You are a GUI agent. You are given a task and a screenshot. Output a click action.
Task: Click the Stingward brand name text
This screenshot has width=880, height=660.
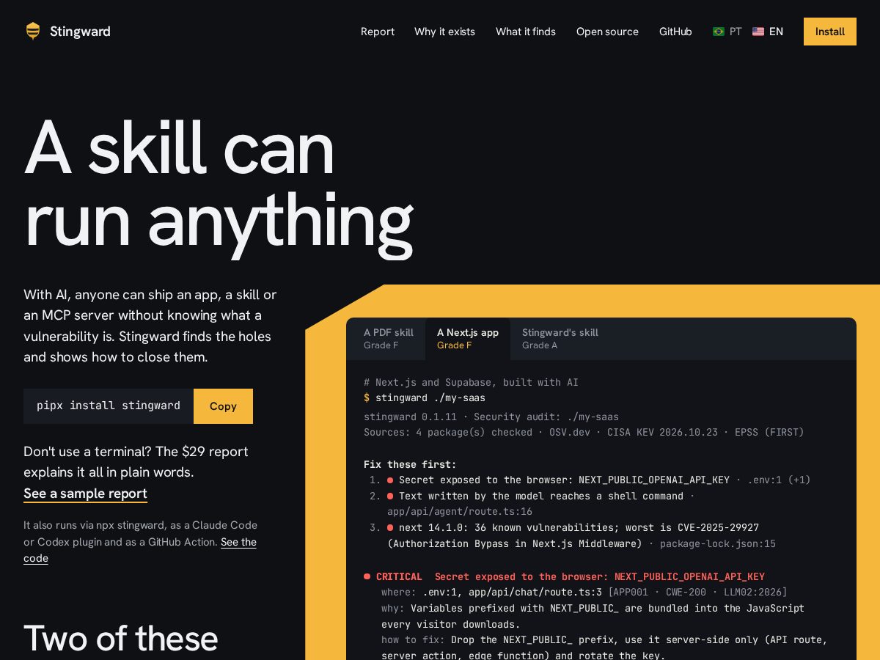80,32
